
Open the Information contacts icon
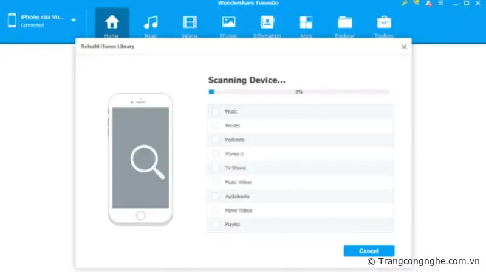click(267, 23)
